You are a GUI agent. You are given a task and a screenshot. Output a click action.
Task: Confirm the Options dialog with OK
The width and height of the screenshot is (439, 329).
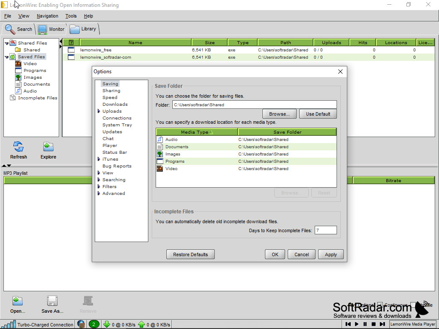[x=275, y=254]
